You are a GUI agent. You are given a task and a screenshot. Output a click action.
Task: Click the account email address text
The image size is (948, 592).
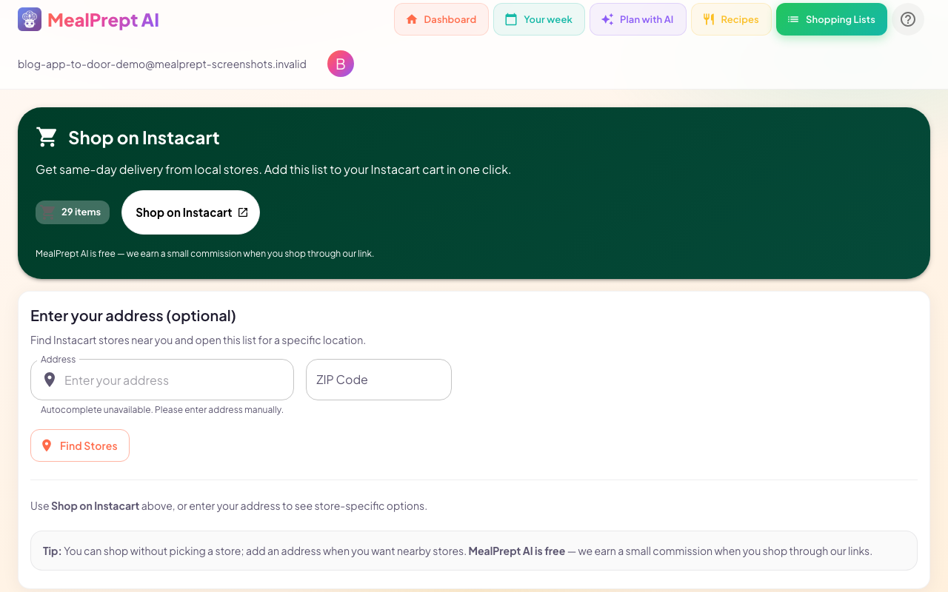click(x=162, y=64)
